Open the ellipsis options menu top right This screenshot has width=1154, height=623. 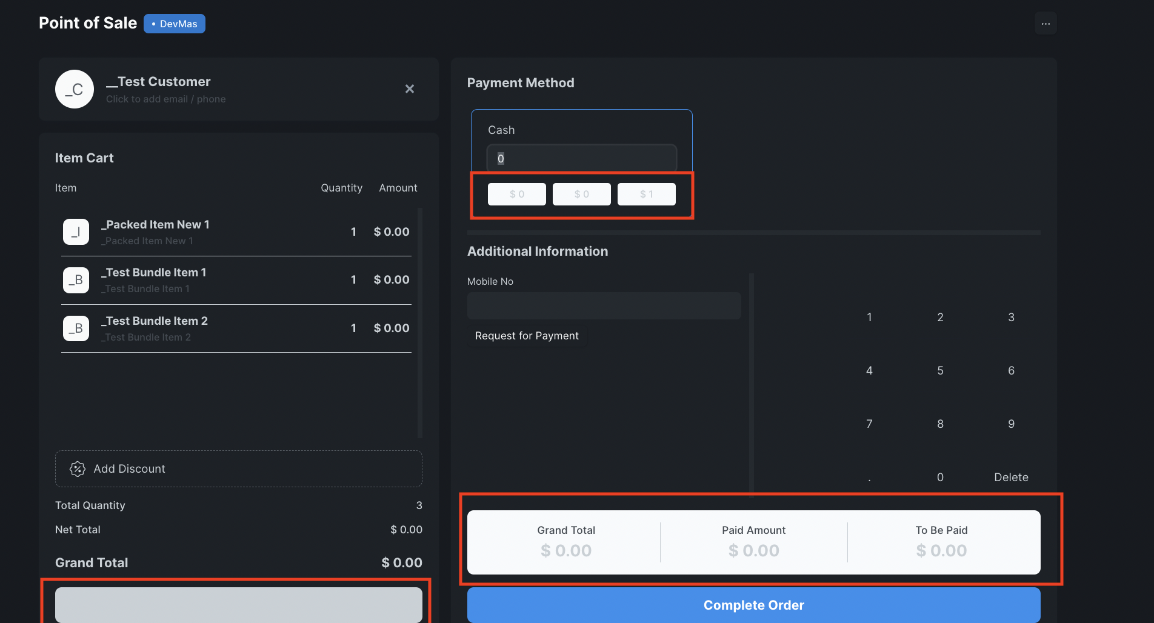(1045, 23)
